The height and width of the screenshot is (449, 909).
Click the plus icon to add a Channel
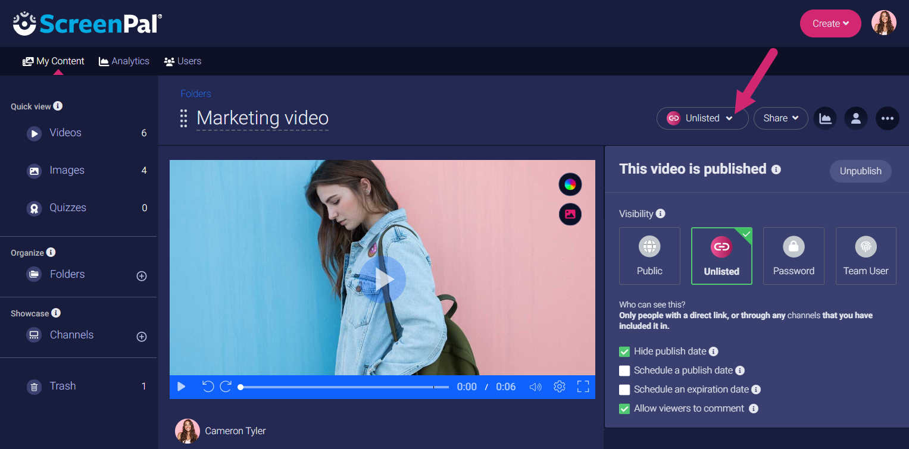click(x=141, y=337)
